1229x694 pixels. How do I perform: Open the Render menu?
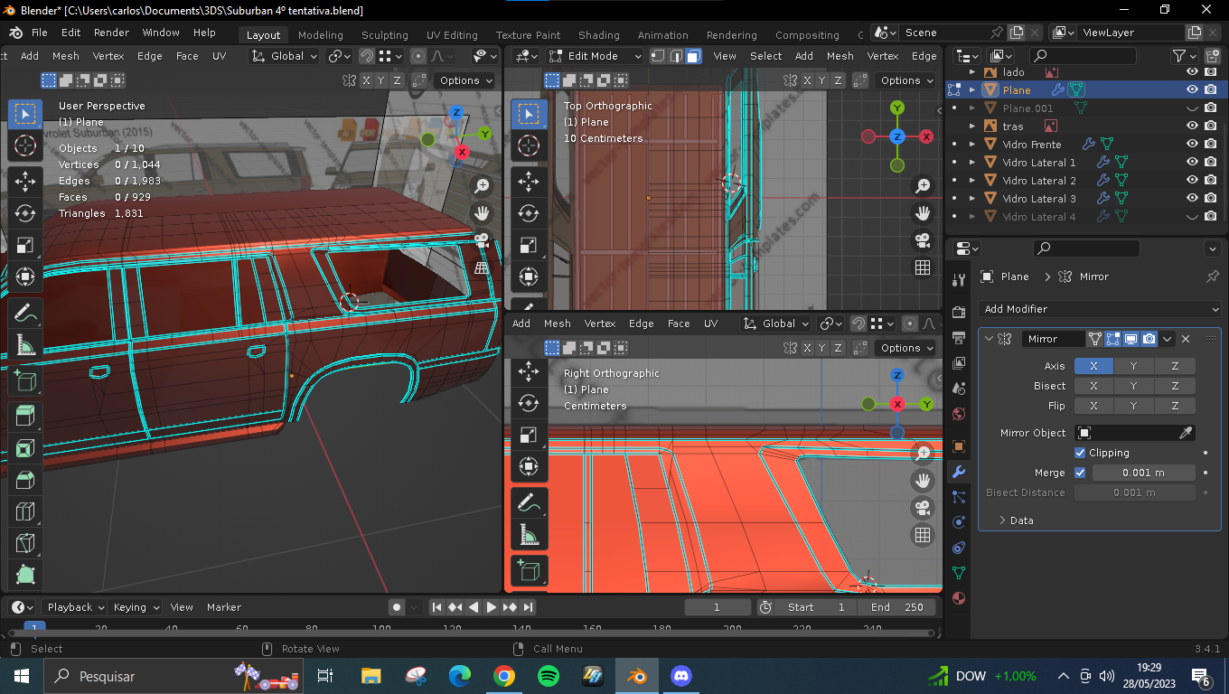point(111,33)
